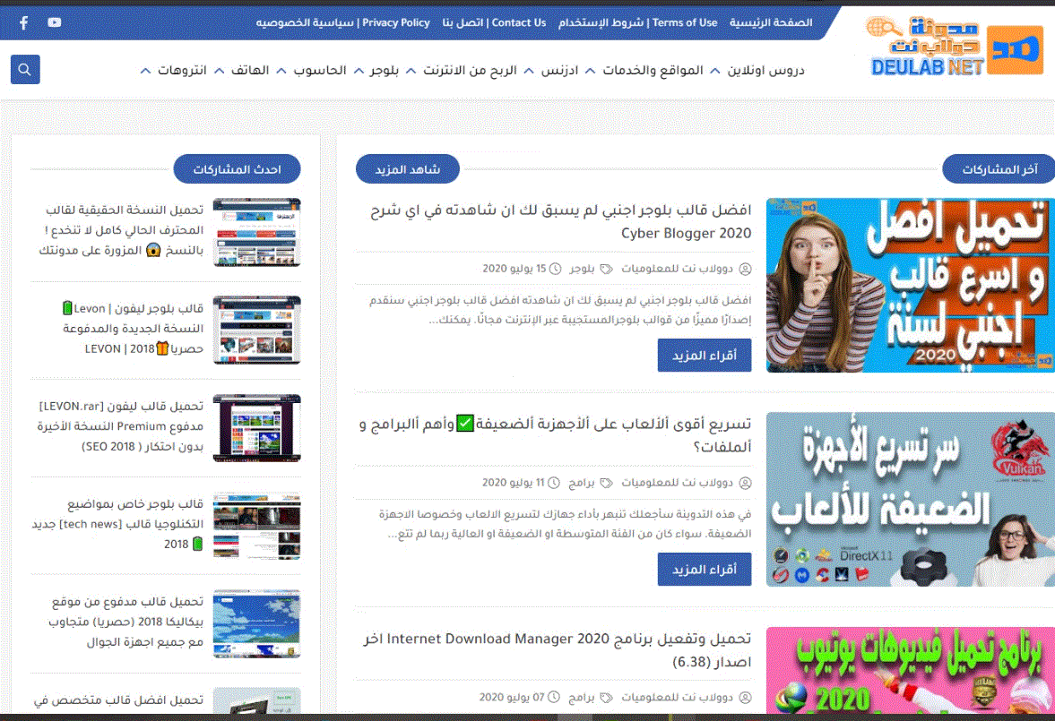This screenshot has height=721, width=1055.
Task: Open sidebar thumbnail for tech news template
Action: 257,526
